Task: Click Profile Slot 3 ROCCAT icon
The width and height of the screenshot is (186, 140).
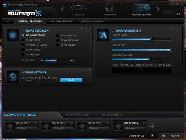Action: click(x=82, y=126)
